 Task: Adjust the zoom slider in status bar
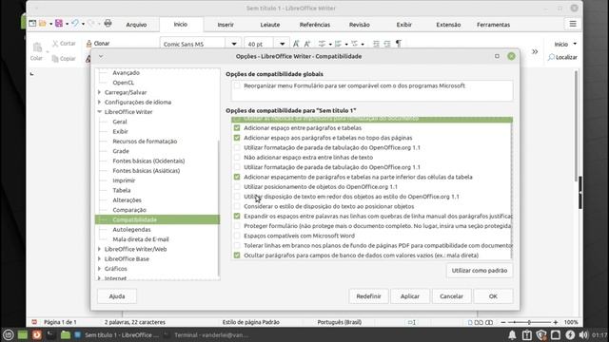[529, 322]
